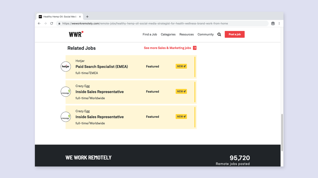The image size is (318, 178).
Task: Click the Post a job button
Action: coord(234,34)
